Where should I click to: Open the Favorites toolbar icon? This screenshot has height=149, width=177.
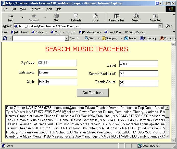coord(155,16)
